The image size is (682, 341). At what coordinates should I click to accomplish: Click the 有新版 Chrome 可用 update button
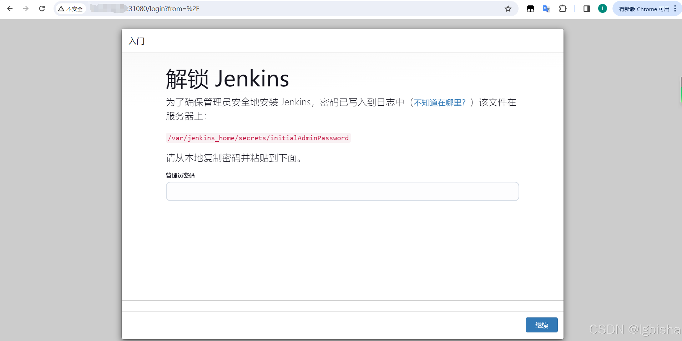coord(644,9)
